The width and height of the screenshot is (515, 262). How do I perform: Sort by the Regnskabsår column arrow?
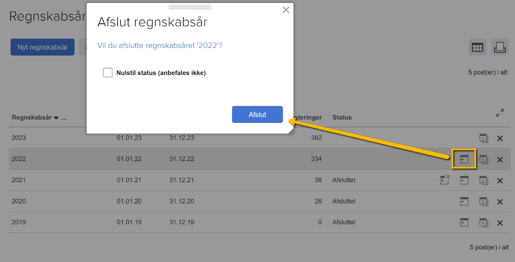(56, 118)
